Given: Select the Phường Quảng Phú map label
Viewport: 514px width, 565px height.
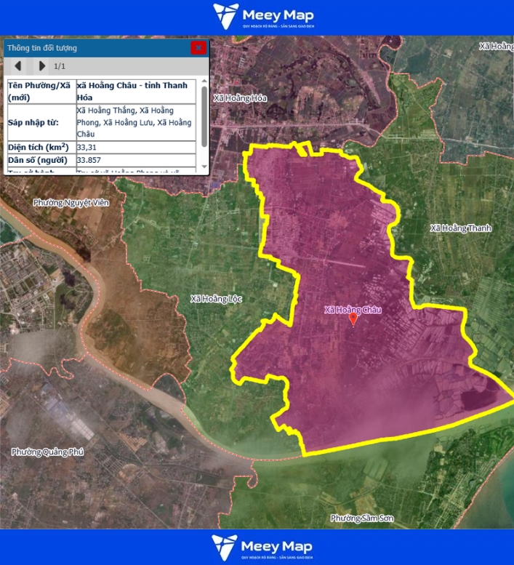Looking at the screenshot, I should pos(47,452).
